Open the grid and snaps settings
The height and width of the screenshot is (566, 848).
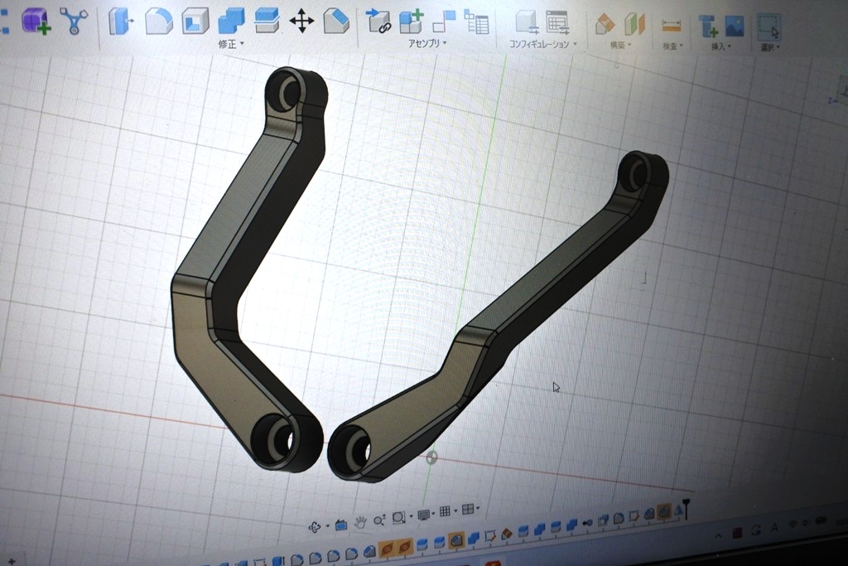446,511
